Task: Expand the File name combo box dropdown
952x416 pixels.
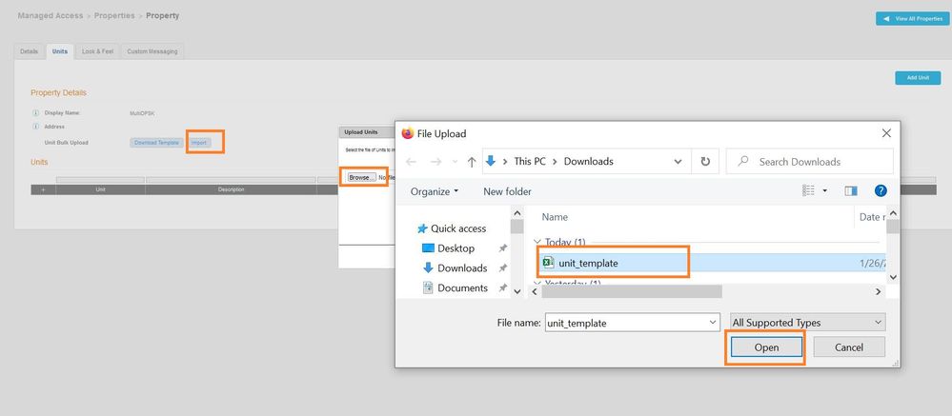Action: [713, 323]
